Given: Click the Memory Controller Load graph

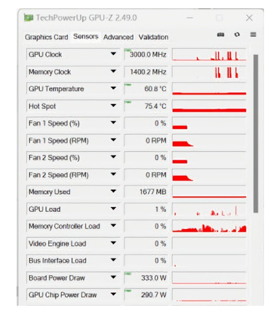Looking at the screenshot, I should tap(209, 226).
